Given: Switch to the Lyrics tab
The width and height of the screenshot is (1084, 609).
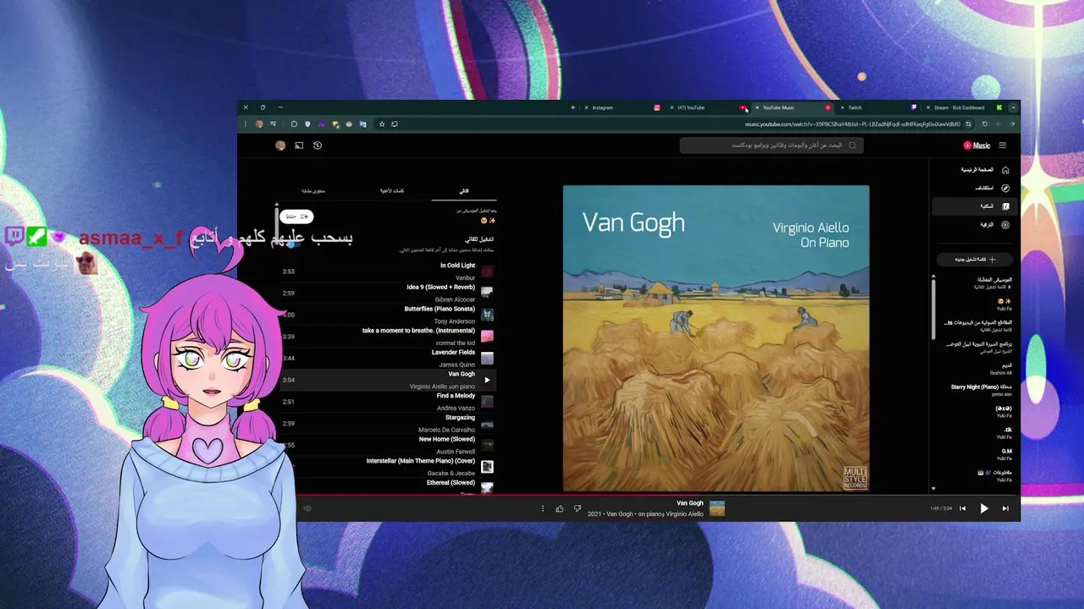Looking at the screenshot, I should pos(391,191).
